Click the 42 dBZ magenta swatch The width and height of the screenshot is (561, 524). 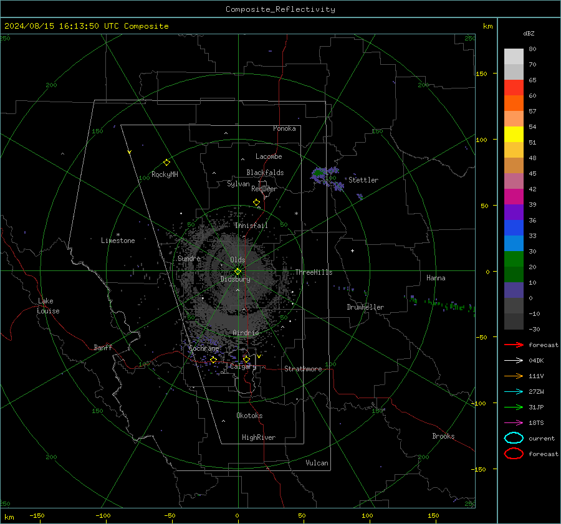[x=514, y=196]
